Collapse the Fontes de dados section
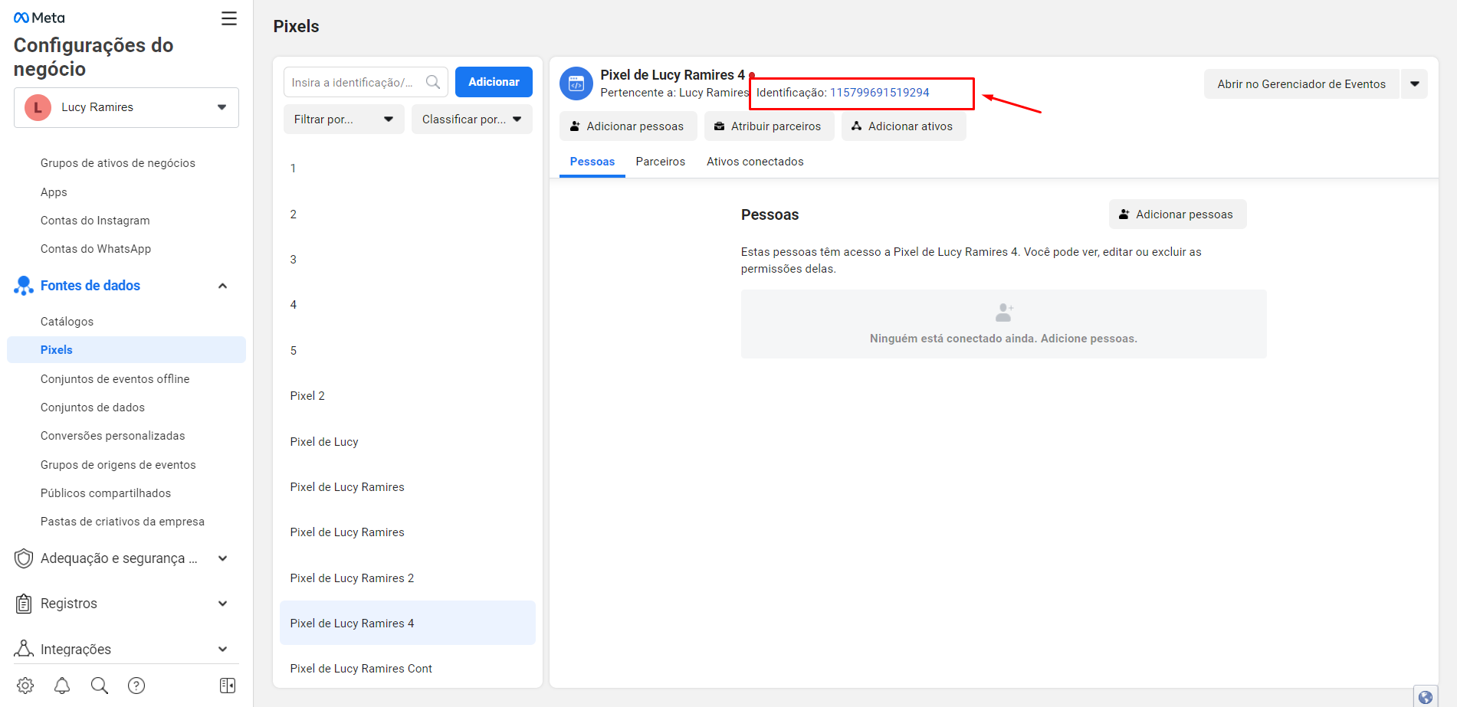 (x=222, y=286)
